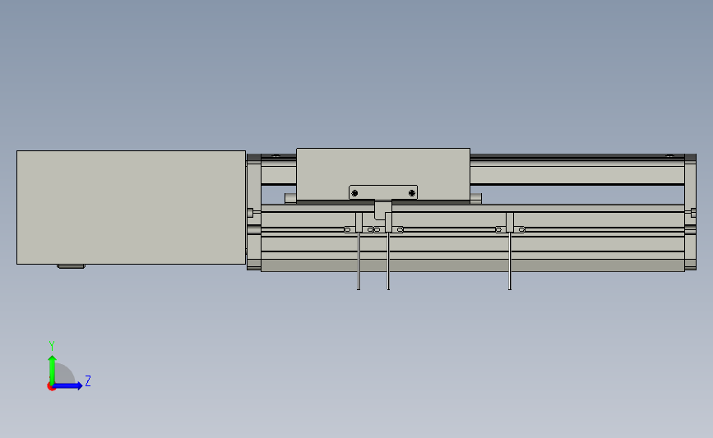
Task: Select the slider carriage block on the rail
Action: (383, 174)
